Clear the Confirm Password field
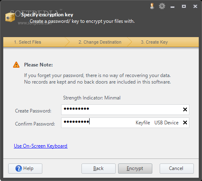The height and width of the screenshot is (181, 202). tap(185, 123)
